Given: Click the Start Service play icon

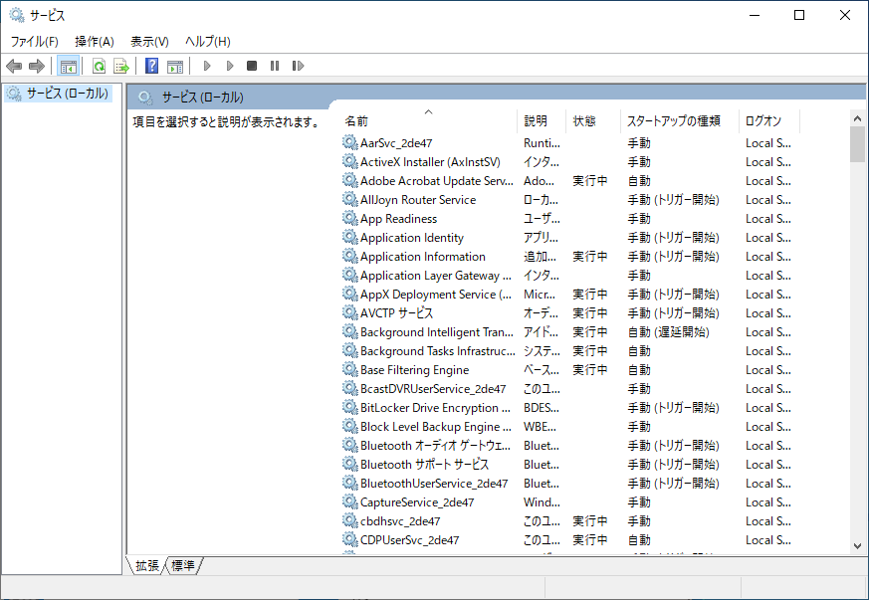Looking at the screenshot, I should click(x=207, y=66).
